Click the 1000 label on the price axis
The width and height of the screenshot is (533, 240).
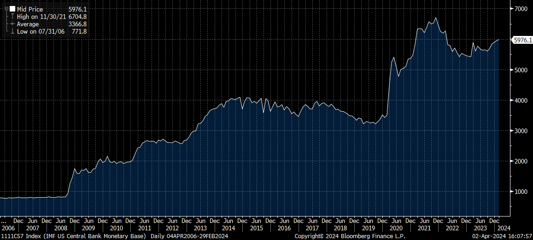pyautogui.click(x=521, y=192)
